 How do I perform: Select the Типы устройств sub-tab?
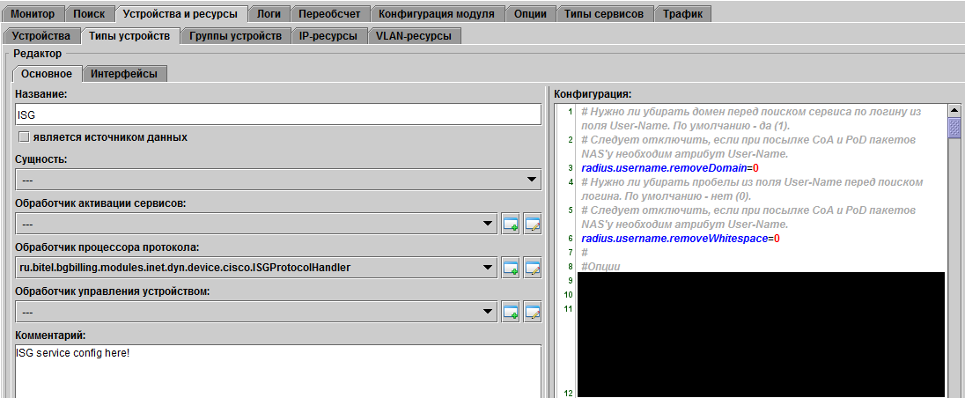(x=129, y=36)
